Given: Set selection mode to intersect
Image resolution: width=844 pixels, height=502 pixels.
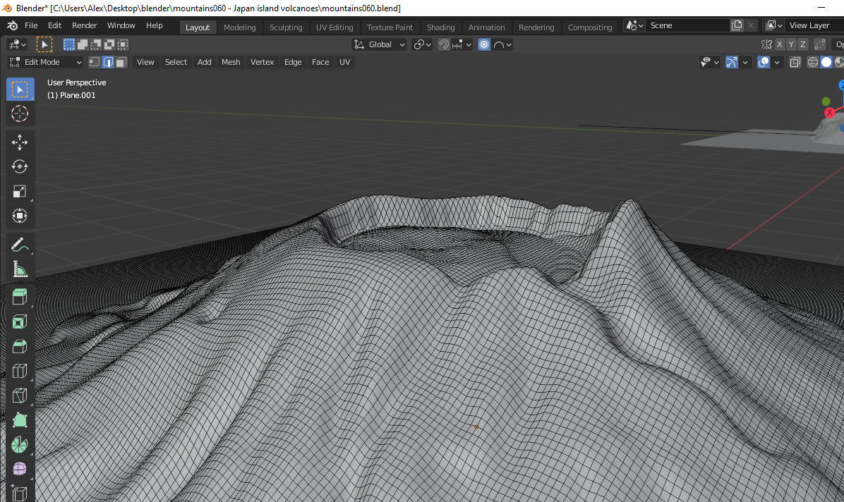Looking at the screenshot, I should click(x=123, y=44).
